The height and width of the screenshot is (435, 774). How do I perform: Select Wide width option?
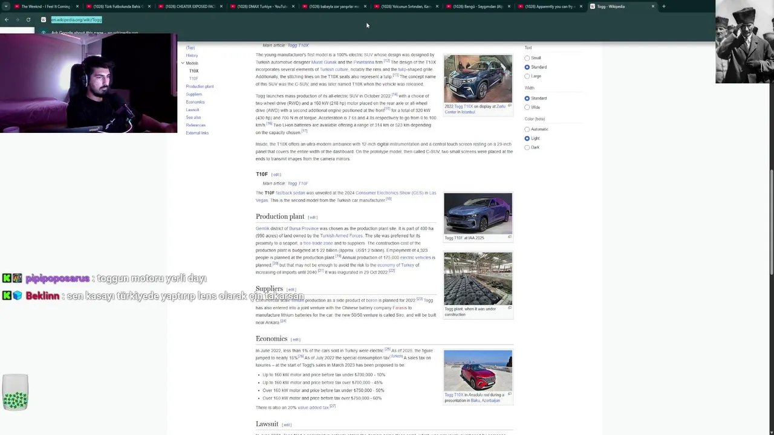click(x=527, y=107)
